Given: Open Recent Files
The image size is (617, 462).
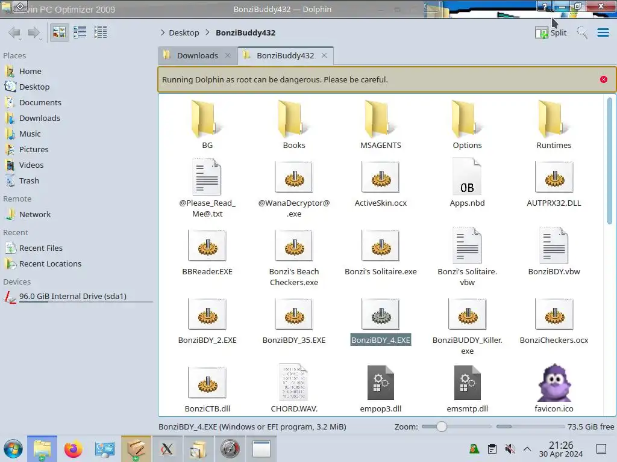Looking at the screenshot, I should click(x=40, y=248).
